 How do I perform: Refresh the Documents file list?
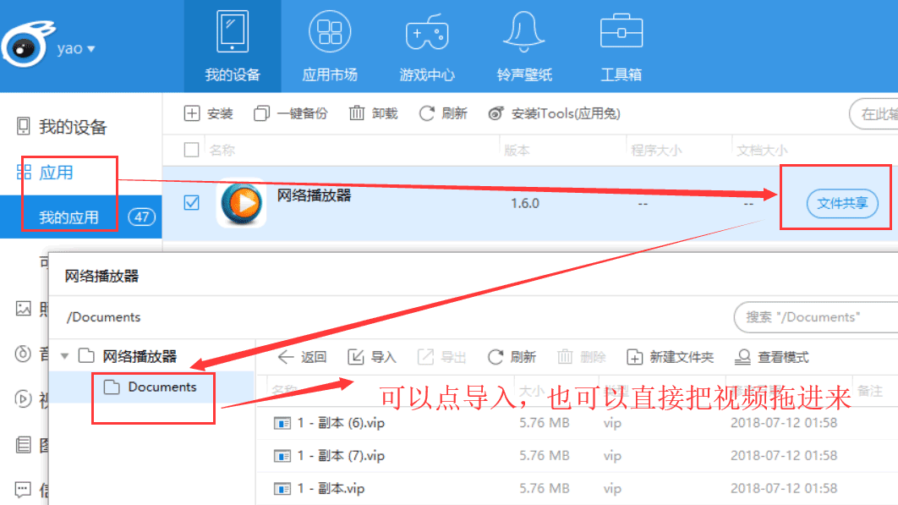(512, 357)
